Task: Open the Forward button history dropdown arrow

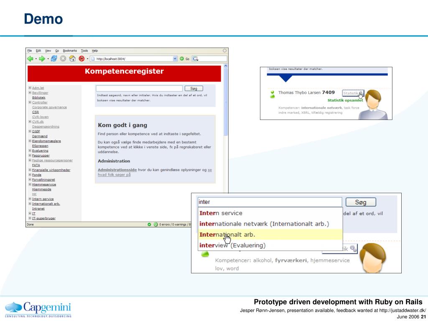Action: [48, 59]
